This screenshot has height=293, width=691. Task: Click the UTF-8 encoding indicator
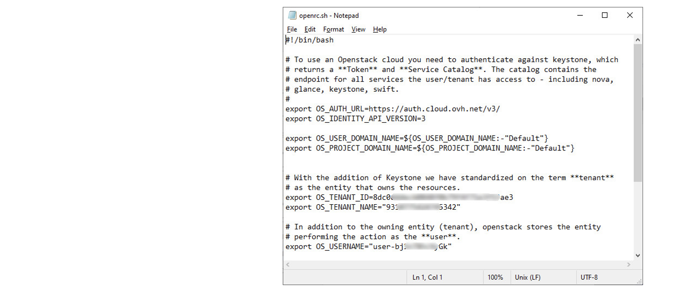(x=588, y=278)
